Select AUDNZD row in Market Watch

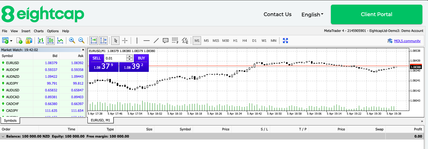[43, 77]
